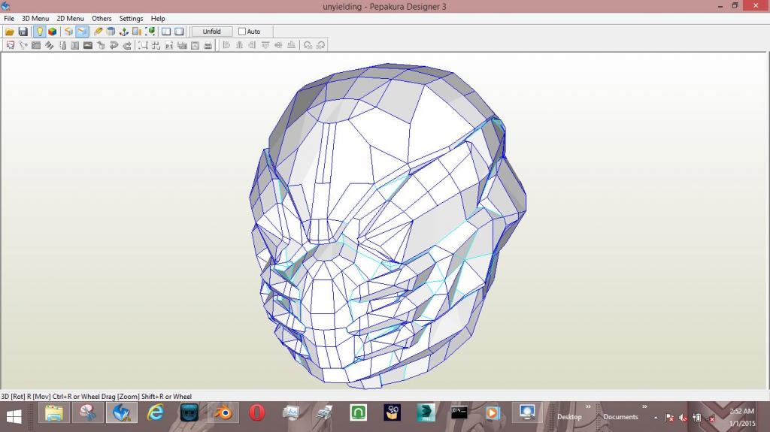Show hidden system tray icons arrow
This screenshot has height=432, width=770.
click(x=656, y=417)
